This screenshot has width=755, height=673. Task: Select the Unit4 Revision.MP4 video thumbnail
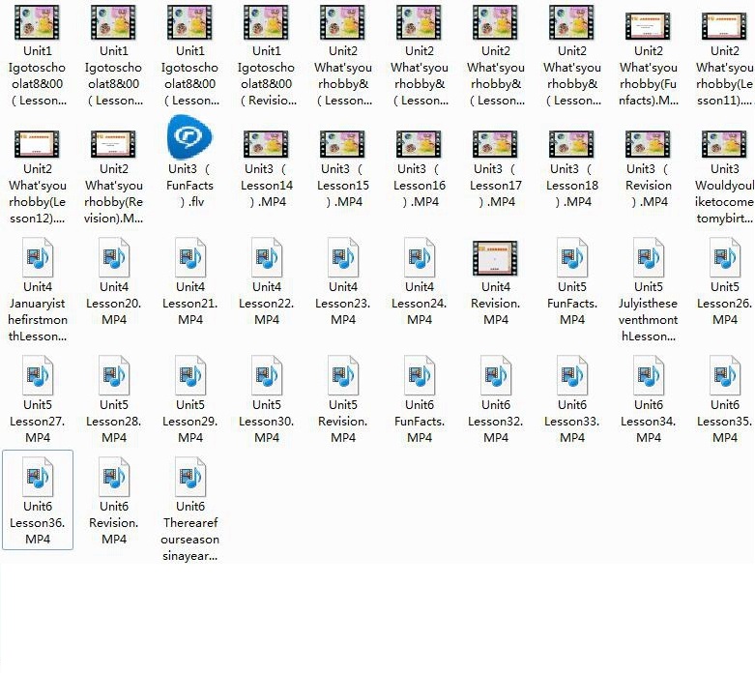pyautogui.click(x=496, y=259)
